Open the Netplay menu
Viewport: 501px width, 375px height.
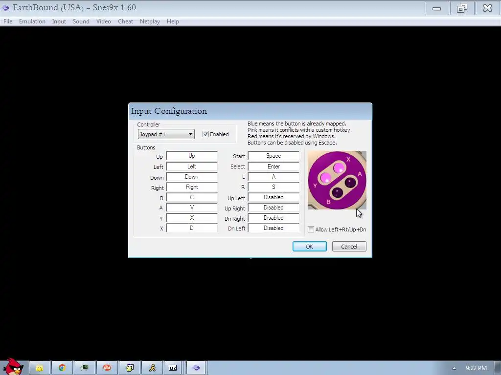(x=150, y=21)
